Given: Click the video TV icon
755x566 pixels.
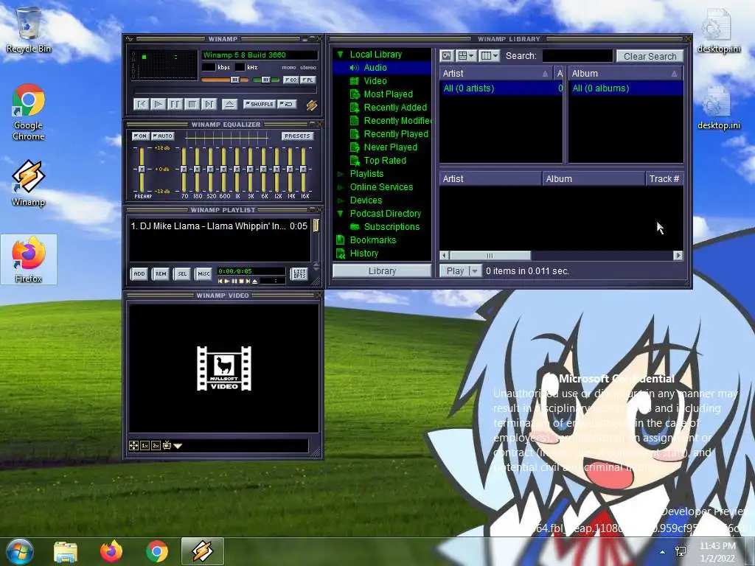Looking at the screenshot, I should [x=167, y=445].
